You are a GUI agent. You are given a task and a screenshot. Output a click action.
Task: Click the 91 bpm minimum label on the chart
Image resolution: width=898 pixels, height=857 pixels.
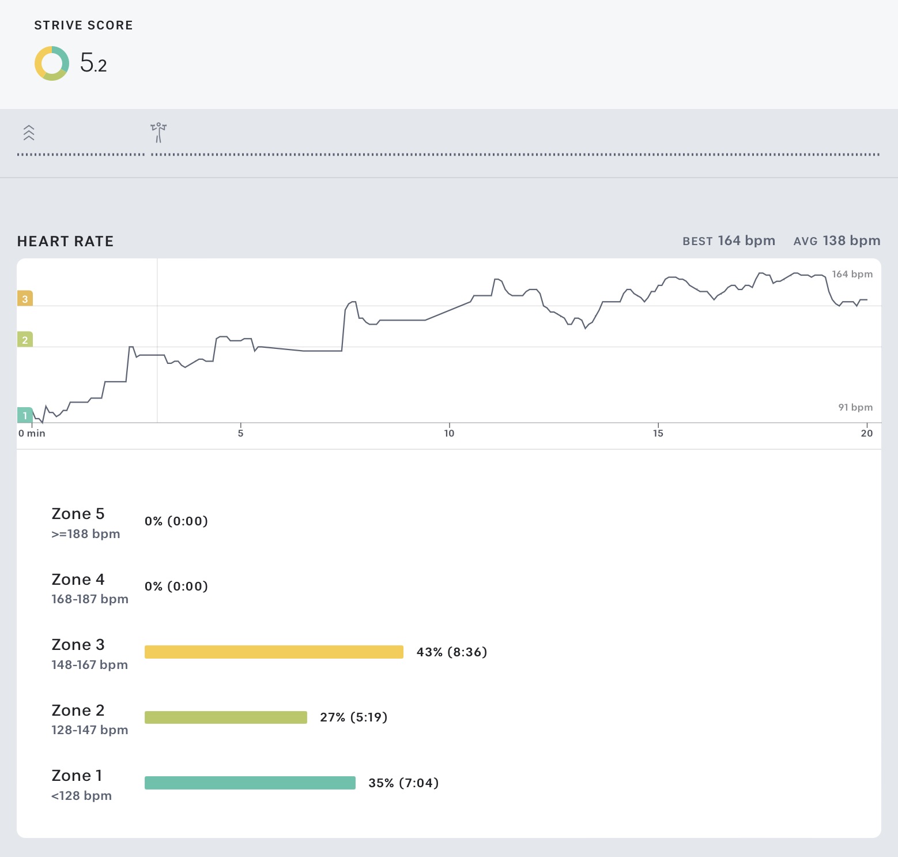pyautogui.click(x=854, y=407)
